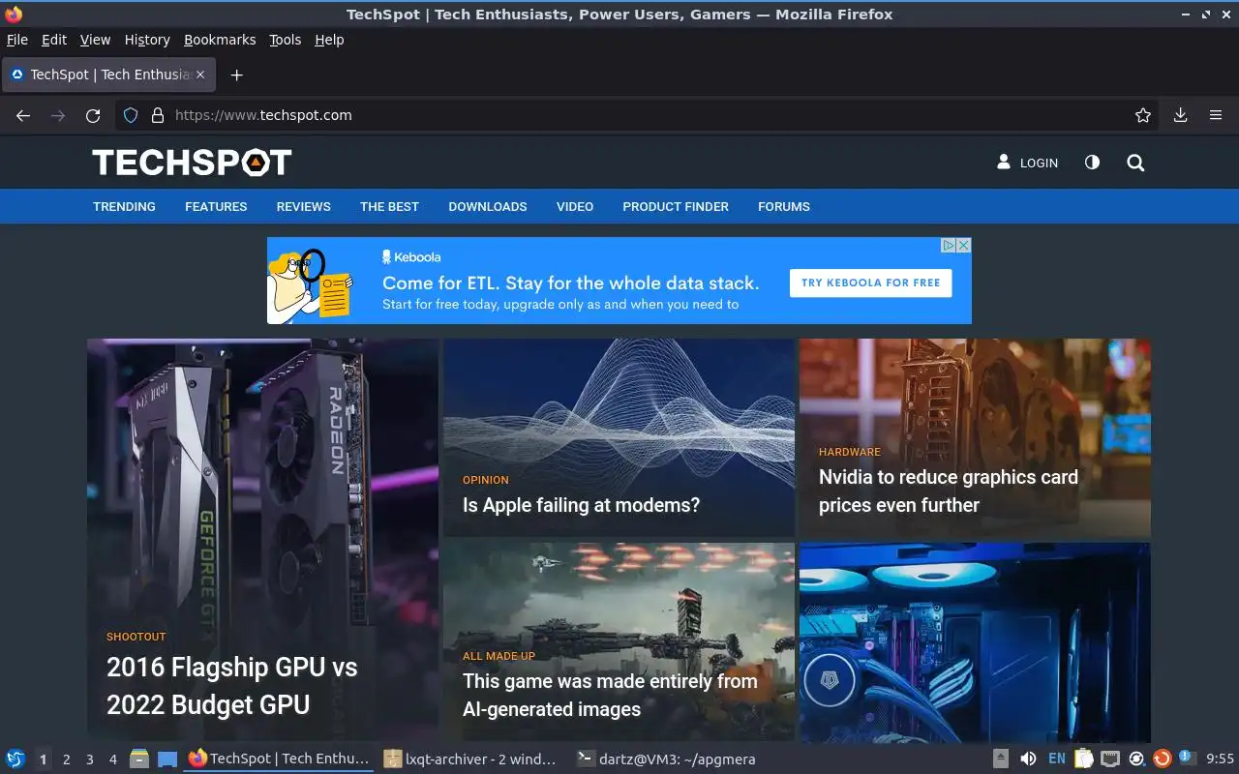
Task: Open the PRODUCT FINDER page
Action: click(x=676, y=206)
